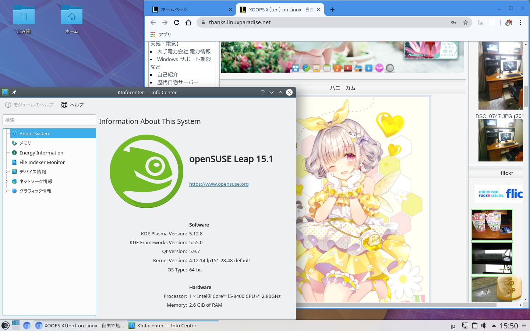530x331 pixels.
Task: Click the globe browser icon in the web page dock
Action: [306, 68]
